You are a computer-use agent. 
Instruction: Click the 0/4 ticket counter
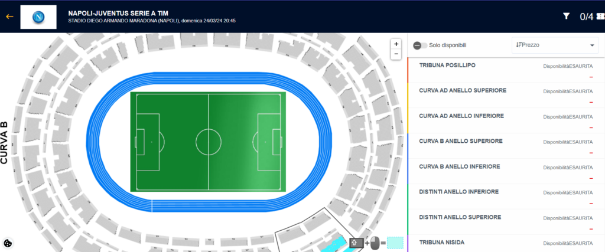(x=587, y=17)
